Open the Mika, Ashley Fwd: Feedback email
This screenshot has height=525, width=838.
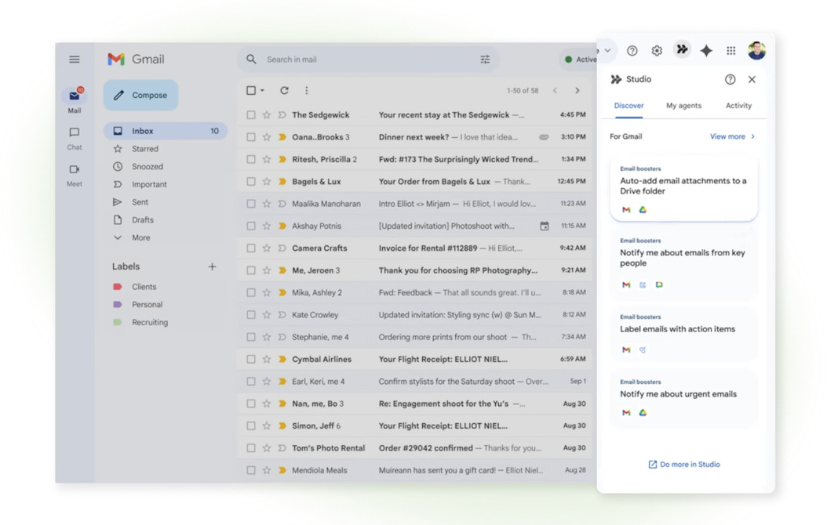[416, 292]
